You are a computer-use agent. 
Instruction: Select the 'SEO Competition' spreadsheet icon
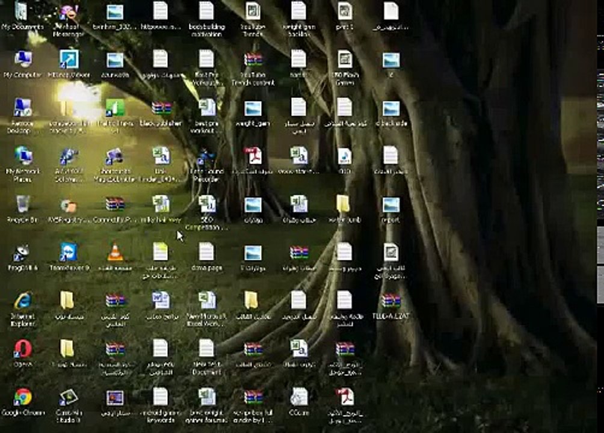coord(207,204)
